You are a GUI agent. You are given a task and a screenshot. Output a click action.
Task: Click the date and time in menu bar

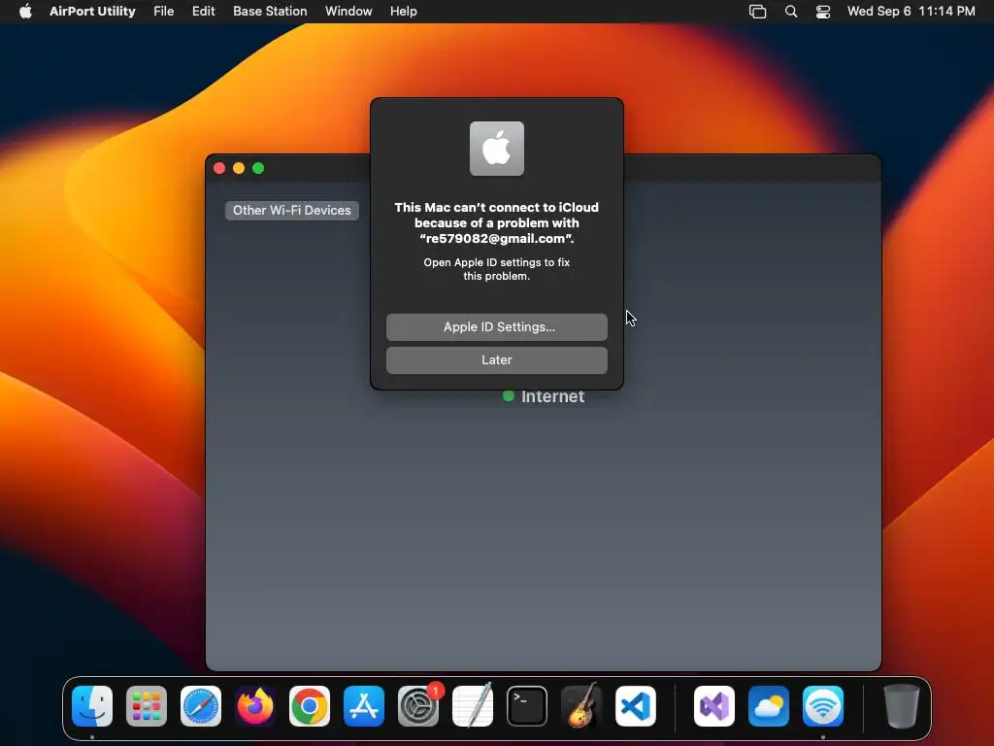[911, 11]
